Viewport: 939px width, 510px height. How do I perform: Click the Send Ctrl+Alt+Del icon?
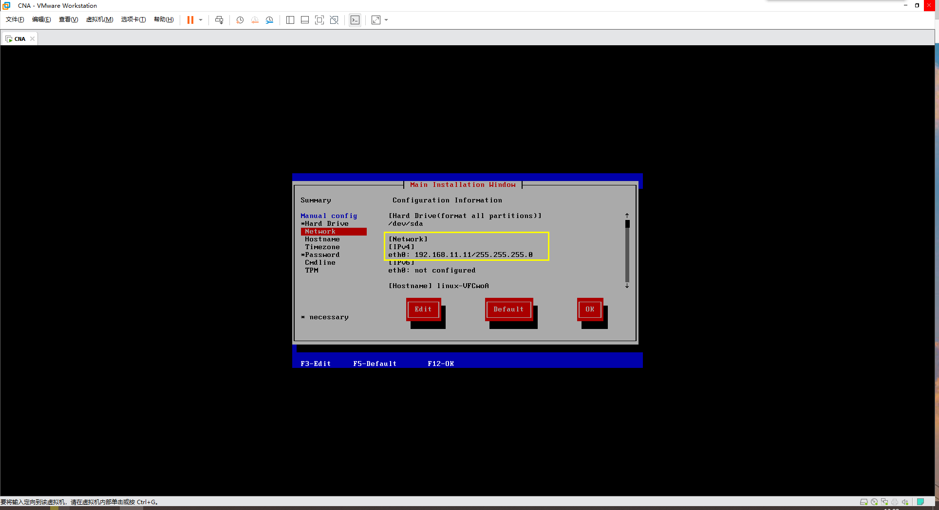click(219, 20)
